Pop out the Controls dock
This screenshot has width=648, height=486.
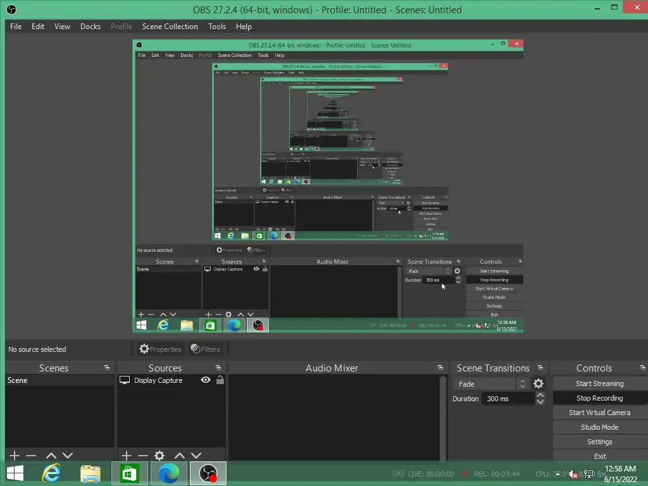click(643, 368)
